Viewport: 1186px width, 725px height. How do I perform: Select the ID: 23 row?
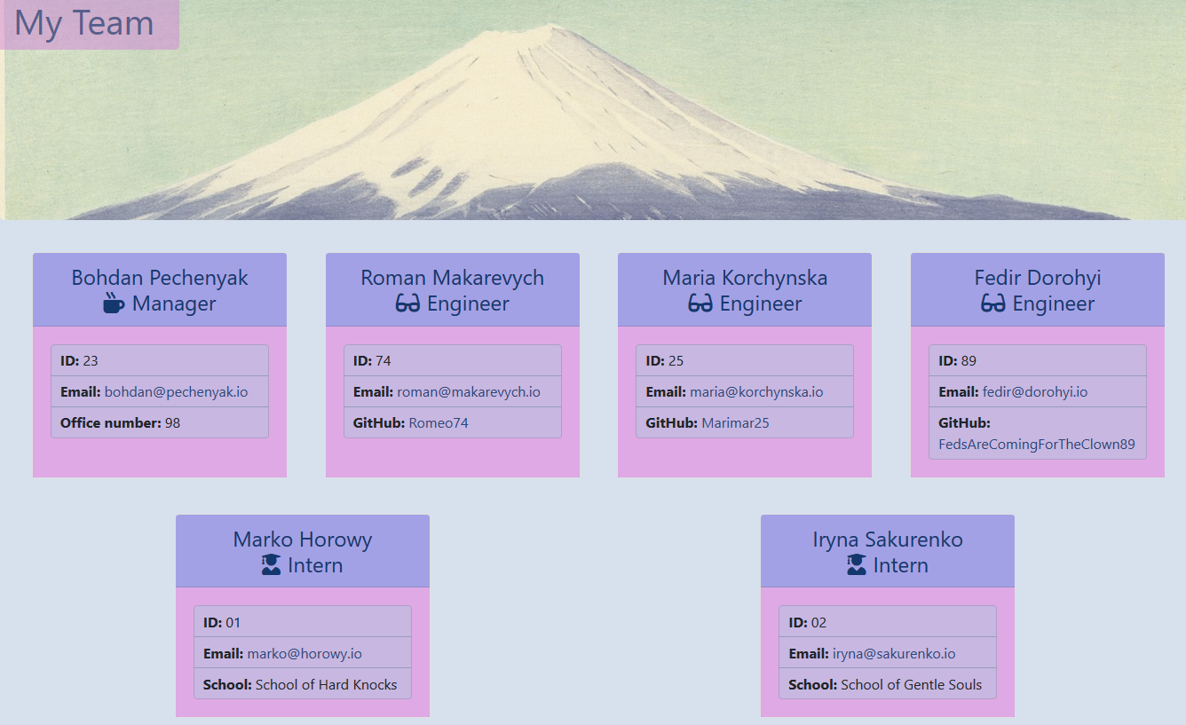[x=160, y=360]
